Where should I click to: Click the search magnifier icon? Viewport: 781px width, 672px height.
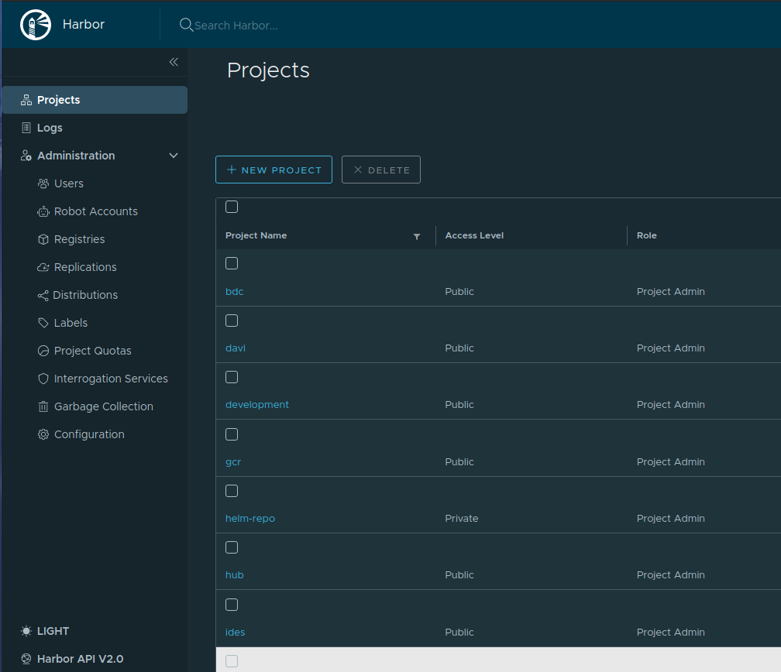(x=186, y=25)
